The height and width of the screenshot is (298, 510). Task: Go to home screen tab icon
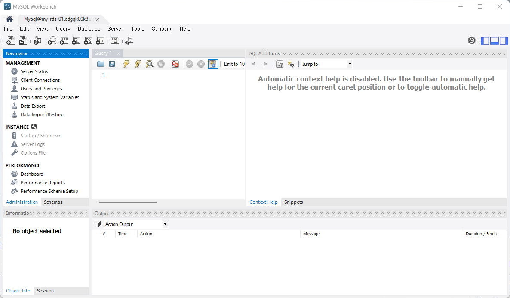coord(9,19)
